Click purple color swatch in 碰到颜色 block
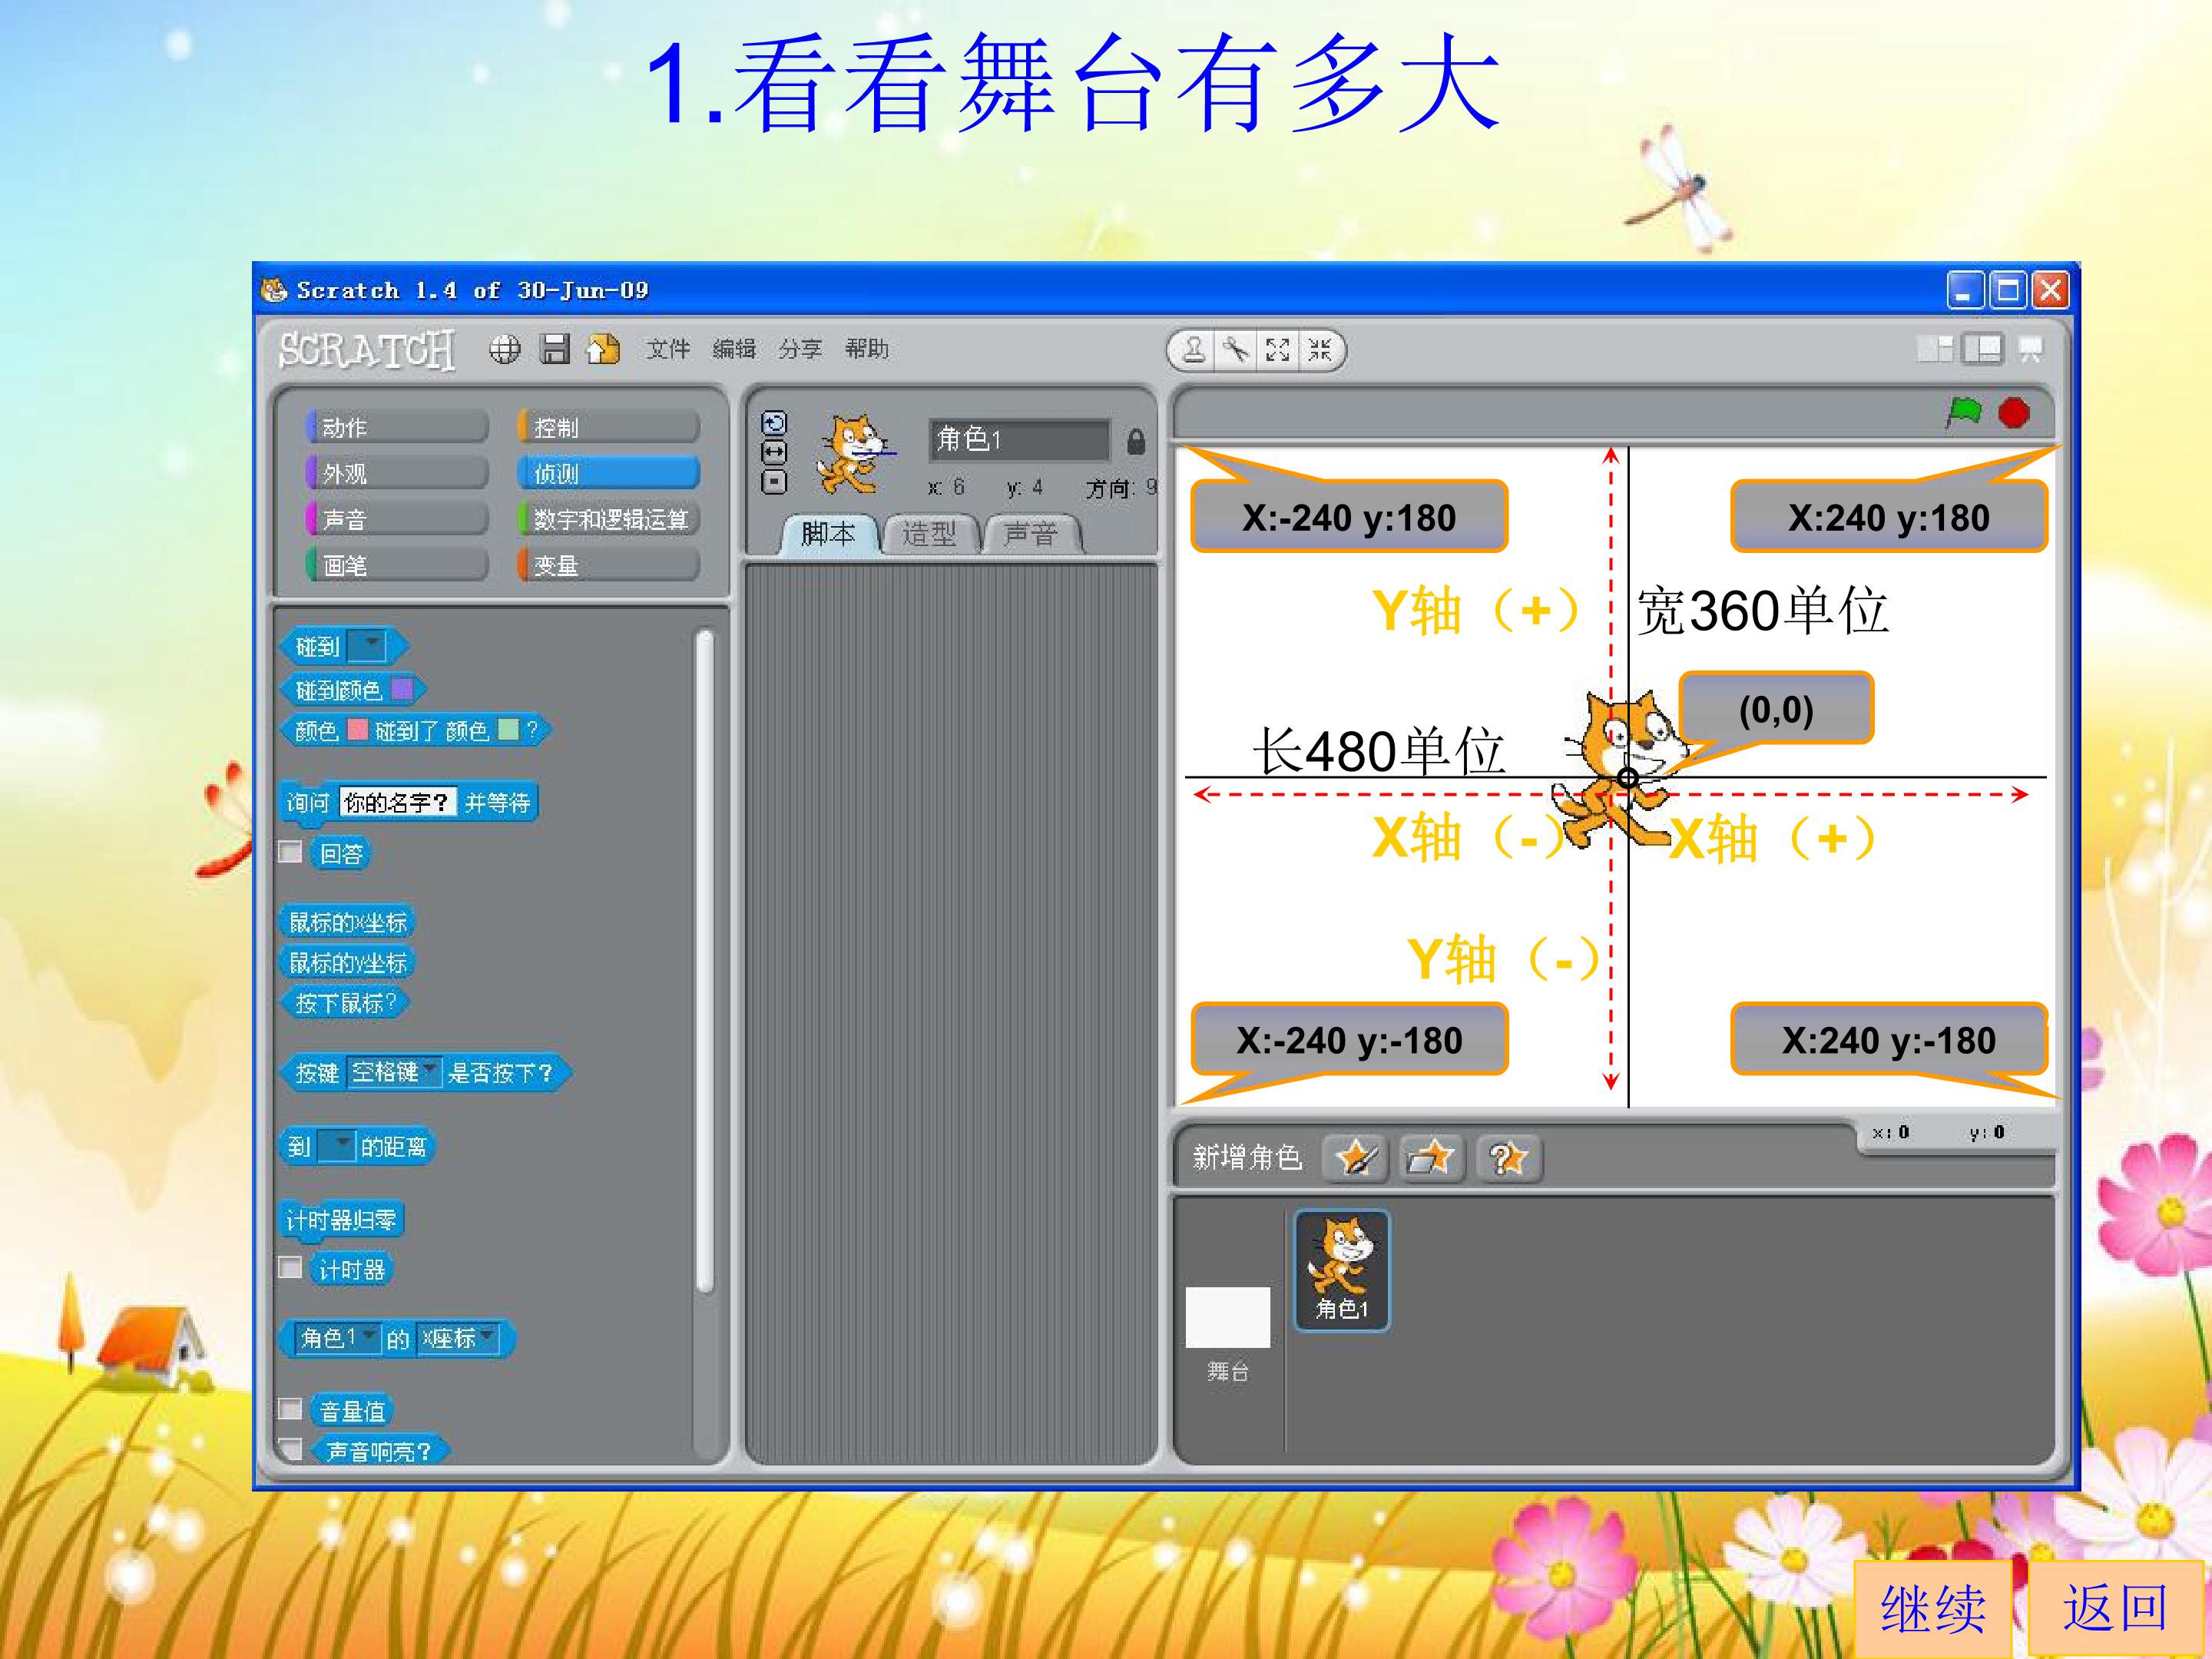Viewport: 2212px width, 1659px height. point(402,689)
